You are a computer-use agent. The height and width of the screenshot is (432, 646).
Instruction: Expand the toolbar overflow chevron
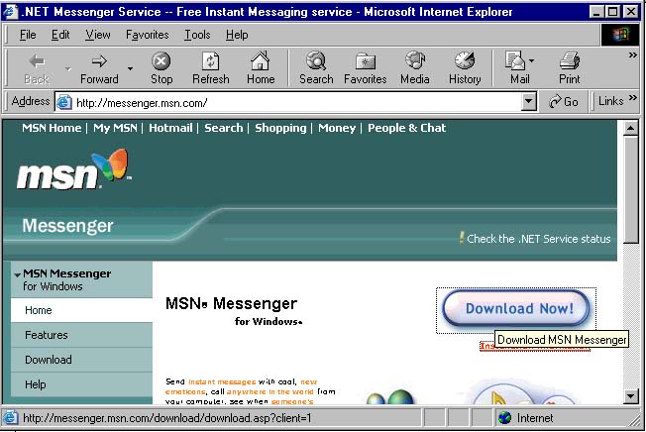[633, 55]
